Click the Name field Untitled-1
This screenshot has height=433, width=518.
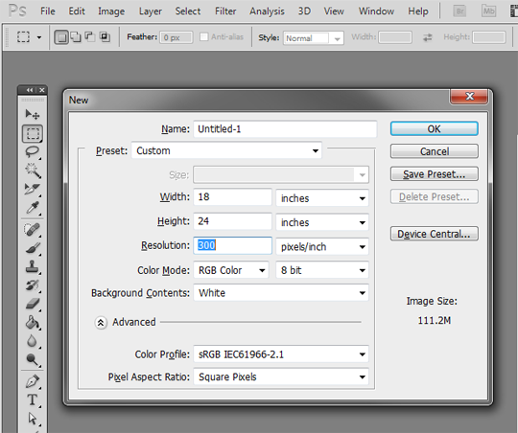pyautogui.click(x=285, y=128)
